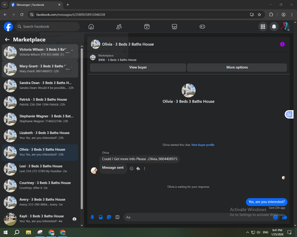Choose a sticker icon
Screen dimensions: 297x237
tap(109, 217)
